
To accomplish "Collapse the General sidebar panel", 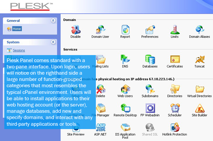I will 53,21.
